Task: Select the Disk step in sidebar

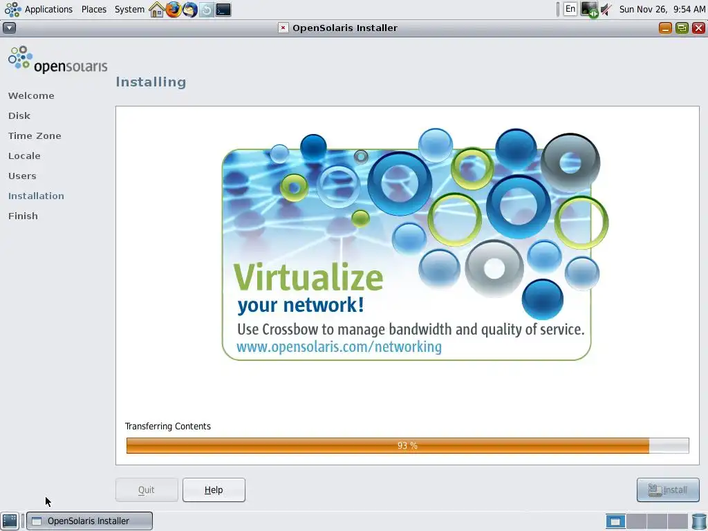Action: [x=19, y=115]
